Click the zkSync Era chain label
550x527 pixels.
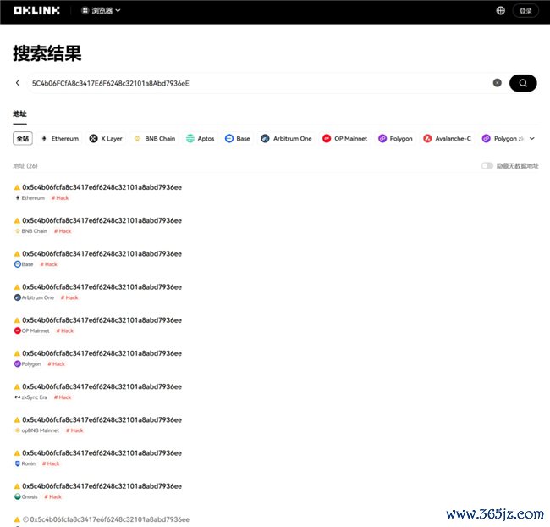30,397
